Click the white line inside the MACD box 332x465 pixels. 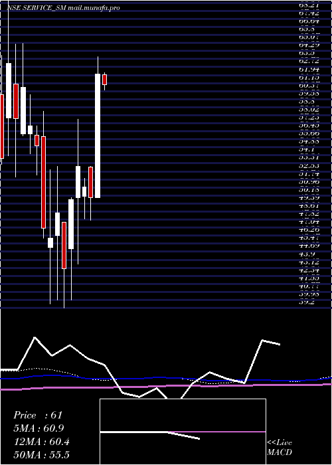point(149,434)
